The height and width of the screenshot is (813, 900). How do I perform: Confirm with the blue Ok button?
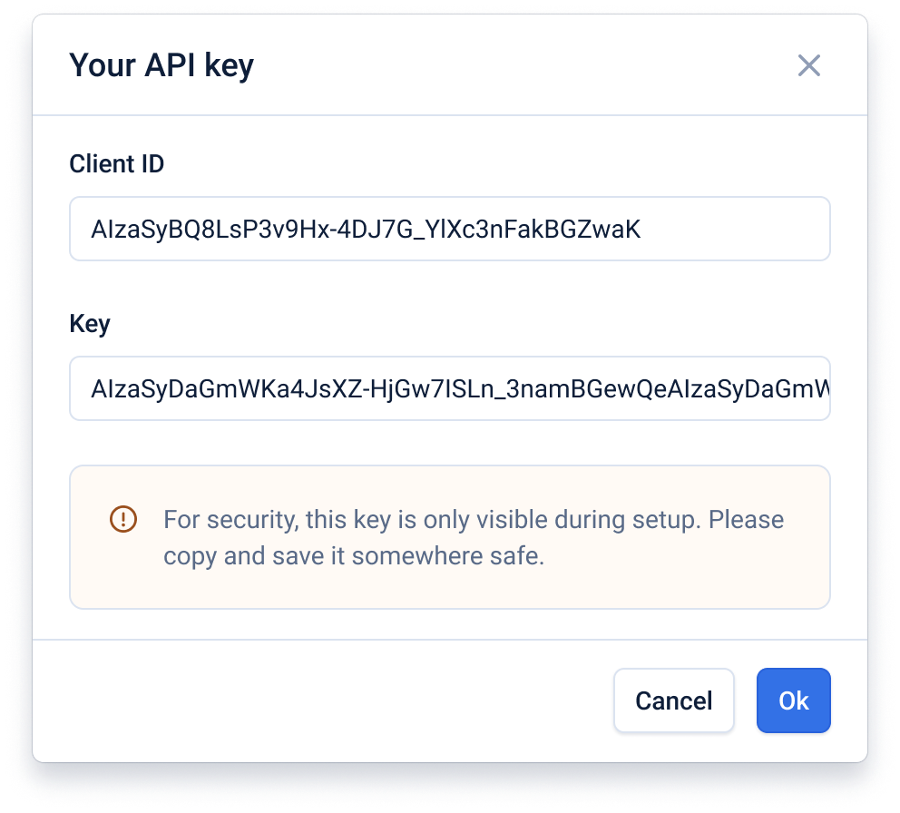coord(793,700)
